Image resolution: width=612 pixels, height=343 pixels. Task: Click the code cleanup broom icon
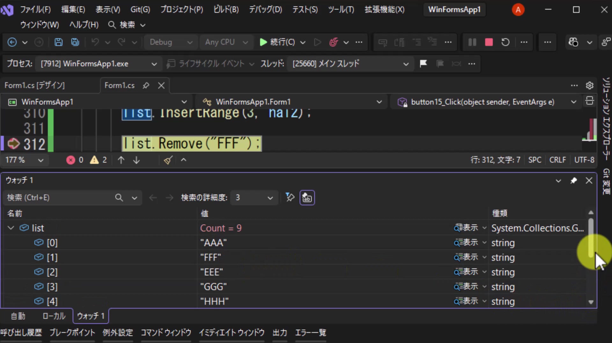coord(168,160)
